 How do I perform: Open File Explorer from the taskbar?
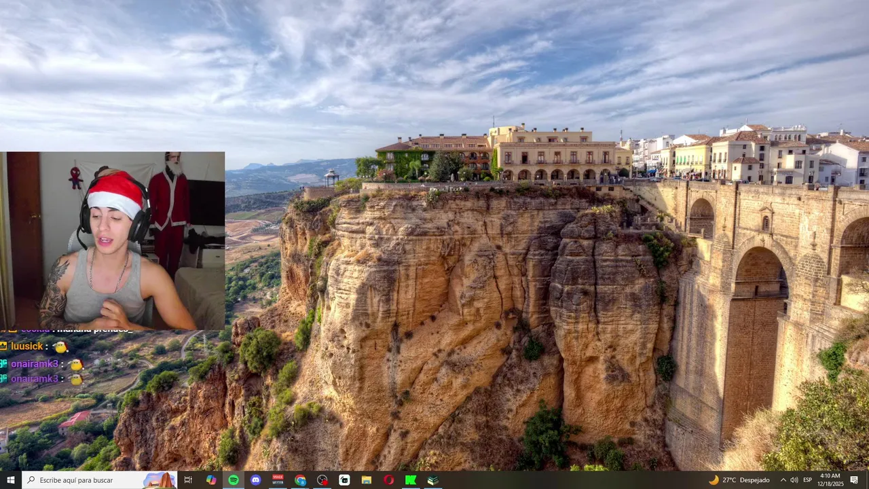[x=367, y=480]
